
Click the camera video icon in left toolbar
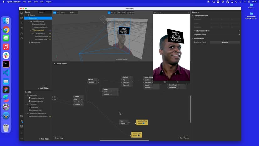tap(22, 18)
